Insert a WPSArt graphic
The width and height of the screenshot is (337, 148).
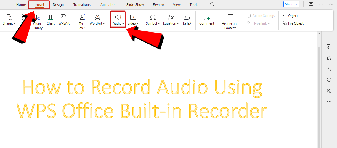click(x=64, y=20)
